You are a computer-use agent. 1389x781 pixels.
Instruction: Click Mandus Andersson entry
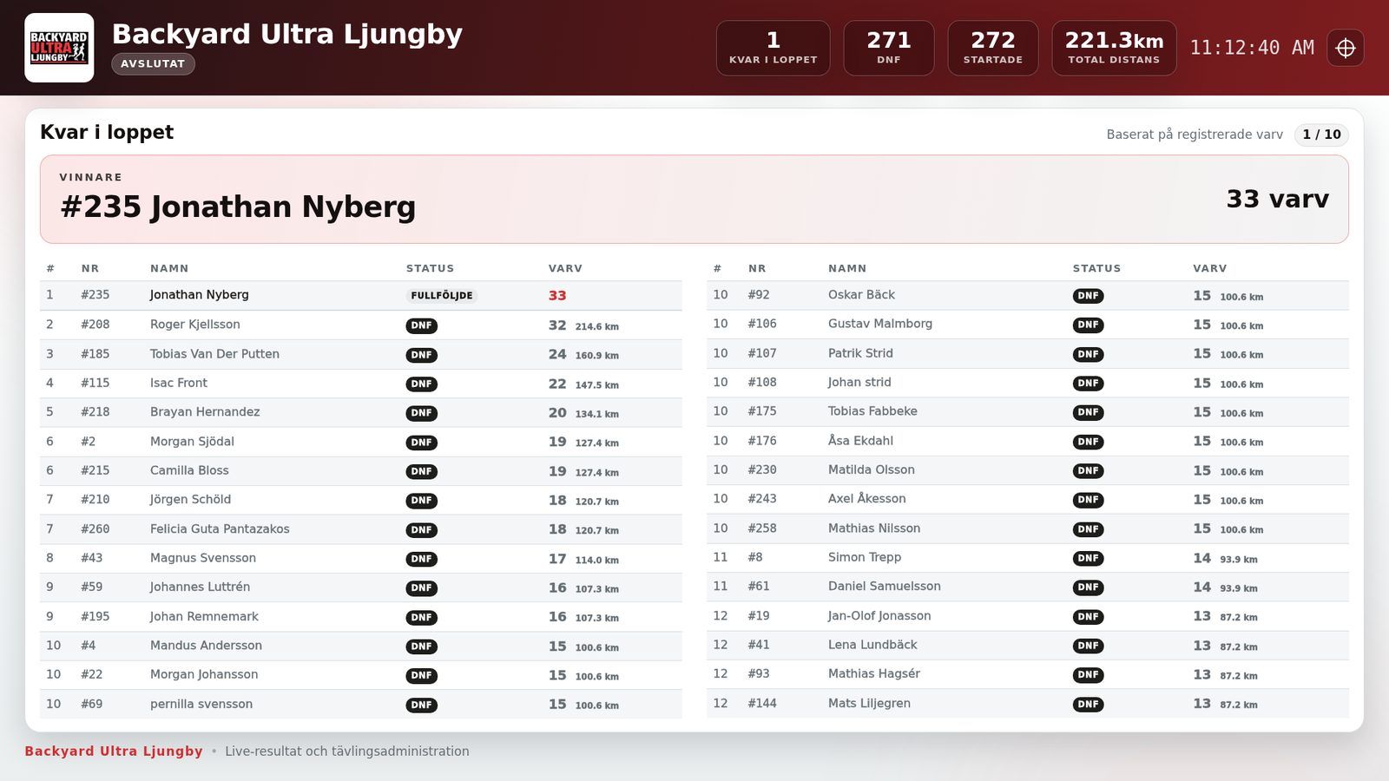[361, 646]
